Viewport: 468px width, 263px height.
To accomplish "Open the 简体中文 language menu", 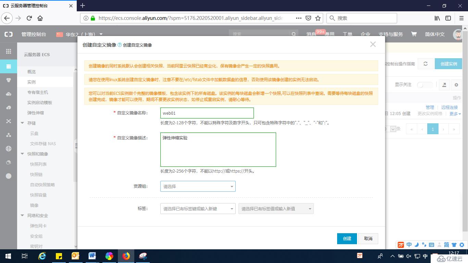I will pos(435,34).
